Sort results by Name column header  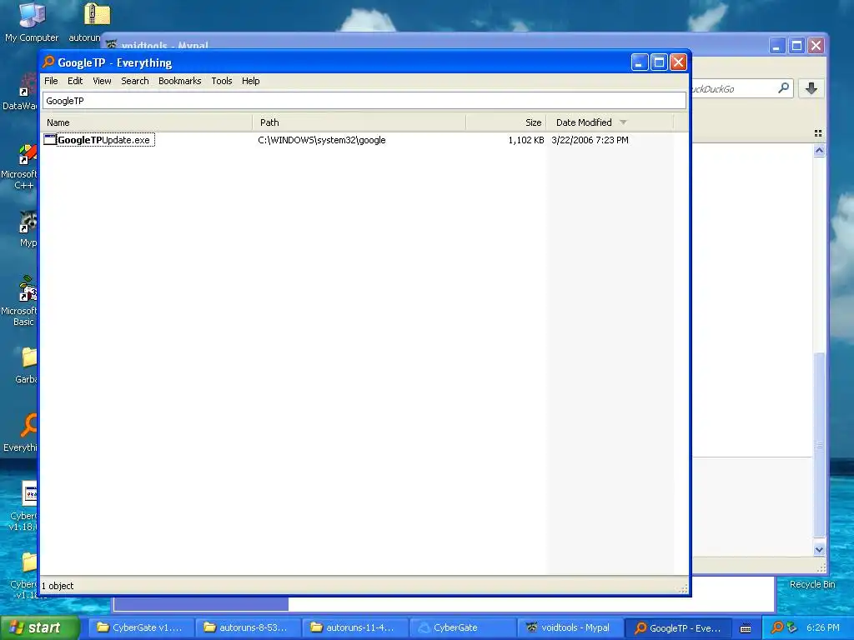click(147, 122)
